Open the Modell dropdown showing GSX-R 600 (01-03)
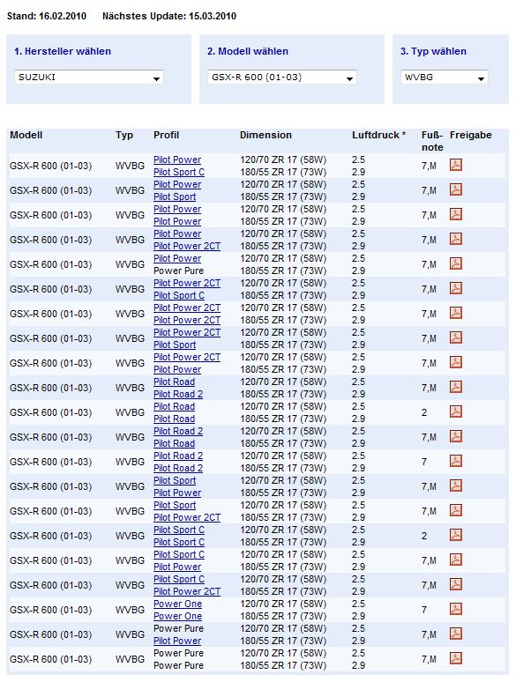 coord(282,78)
